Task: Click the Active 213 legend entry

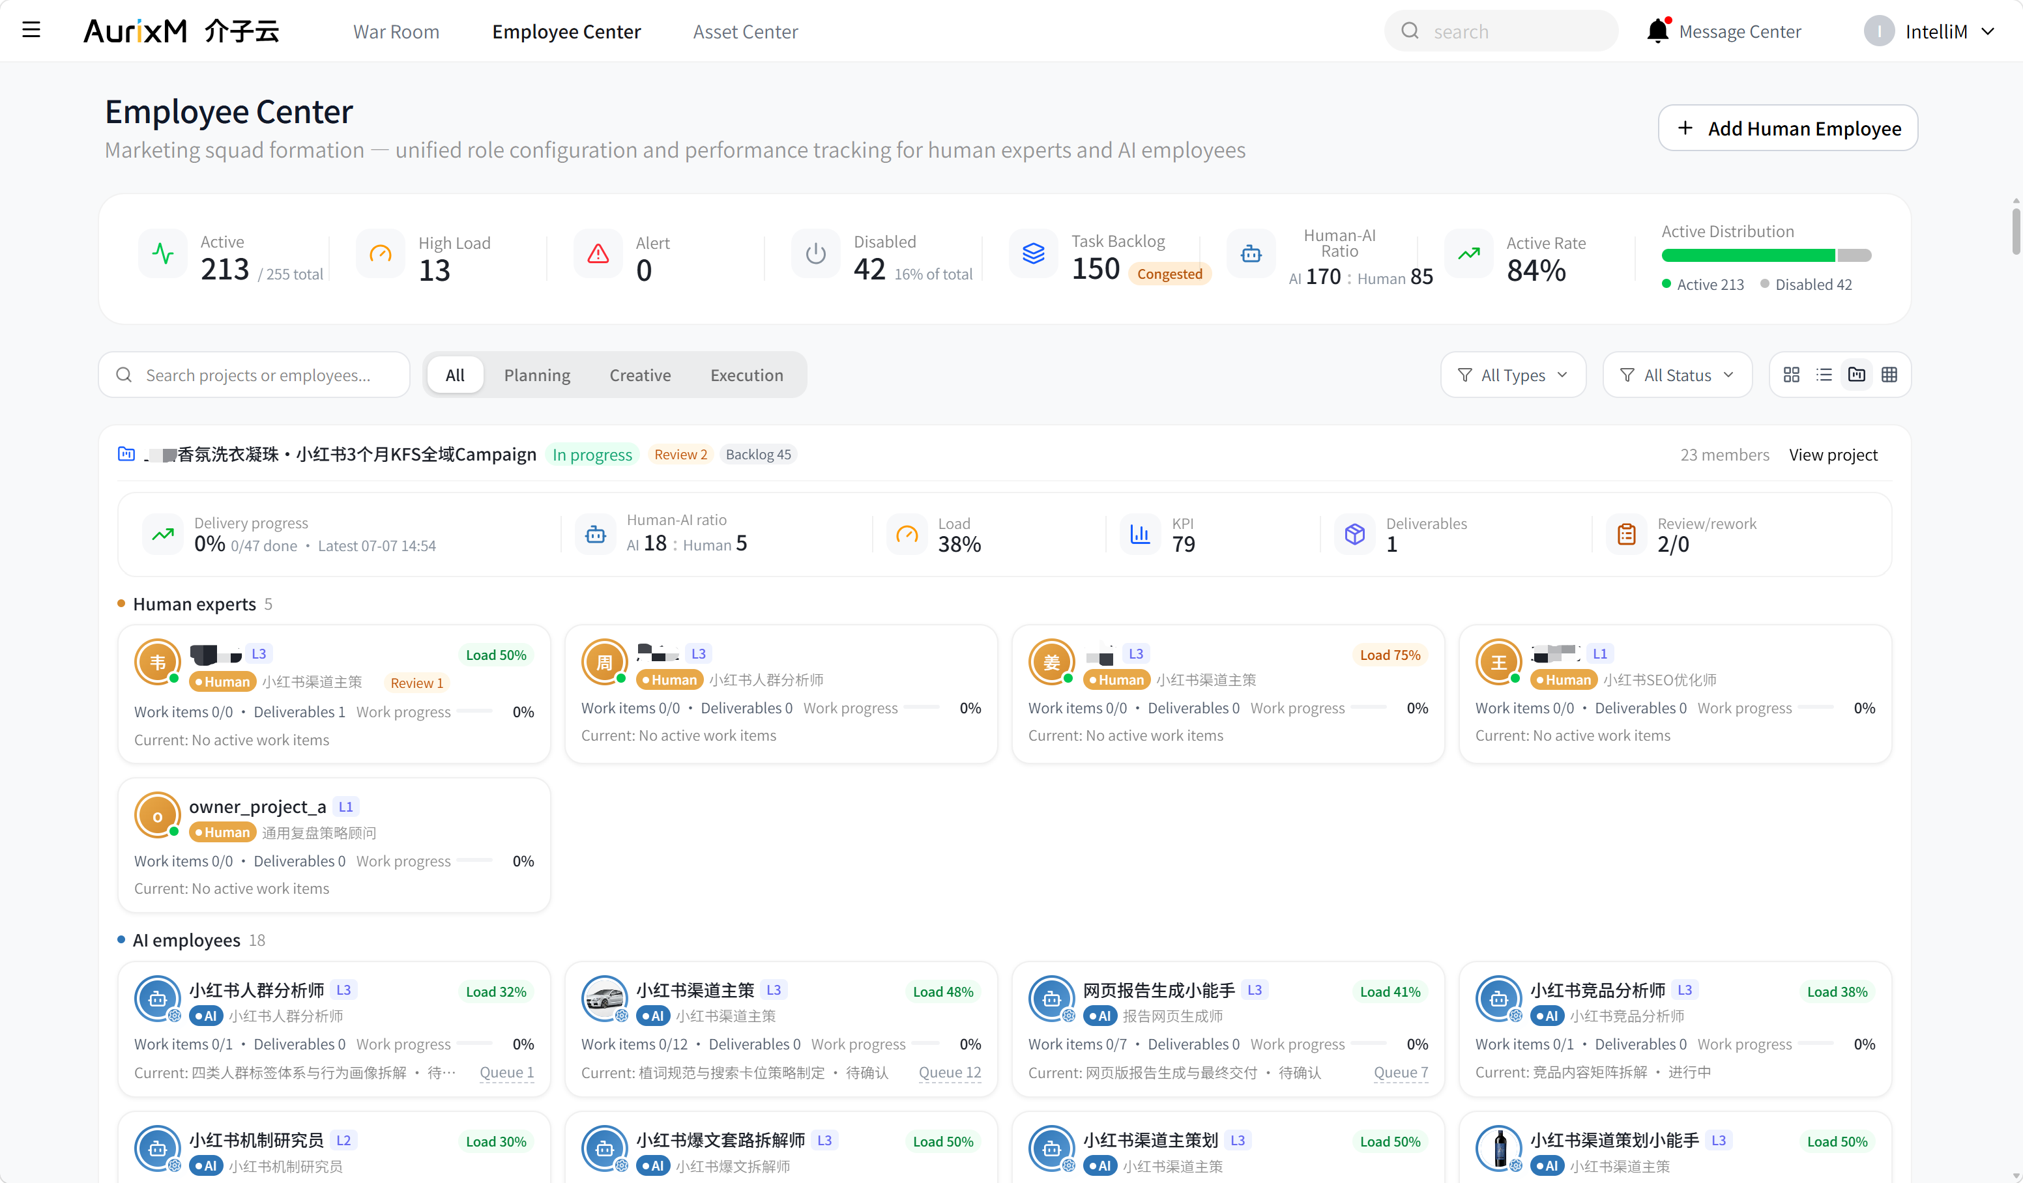Action: [x=1703, y=284]
